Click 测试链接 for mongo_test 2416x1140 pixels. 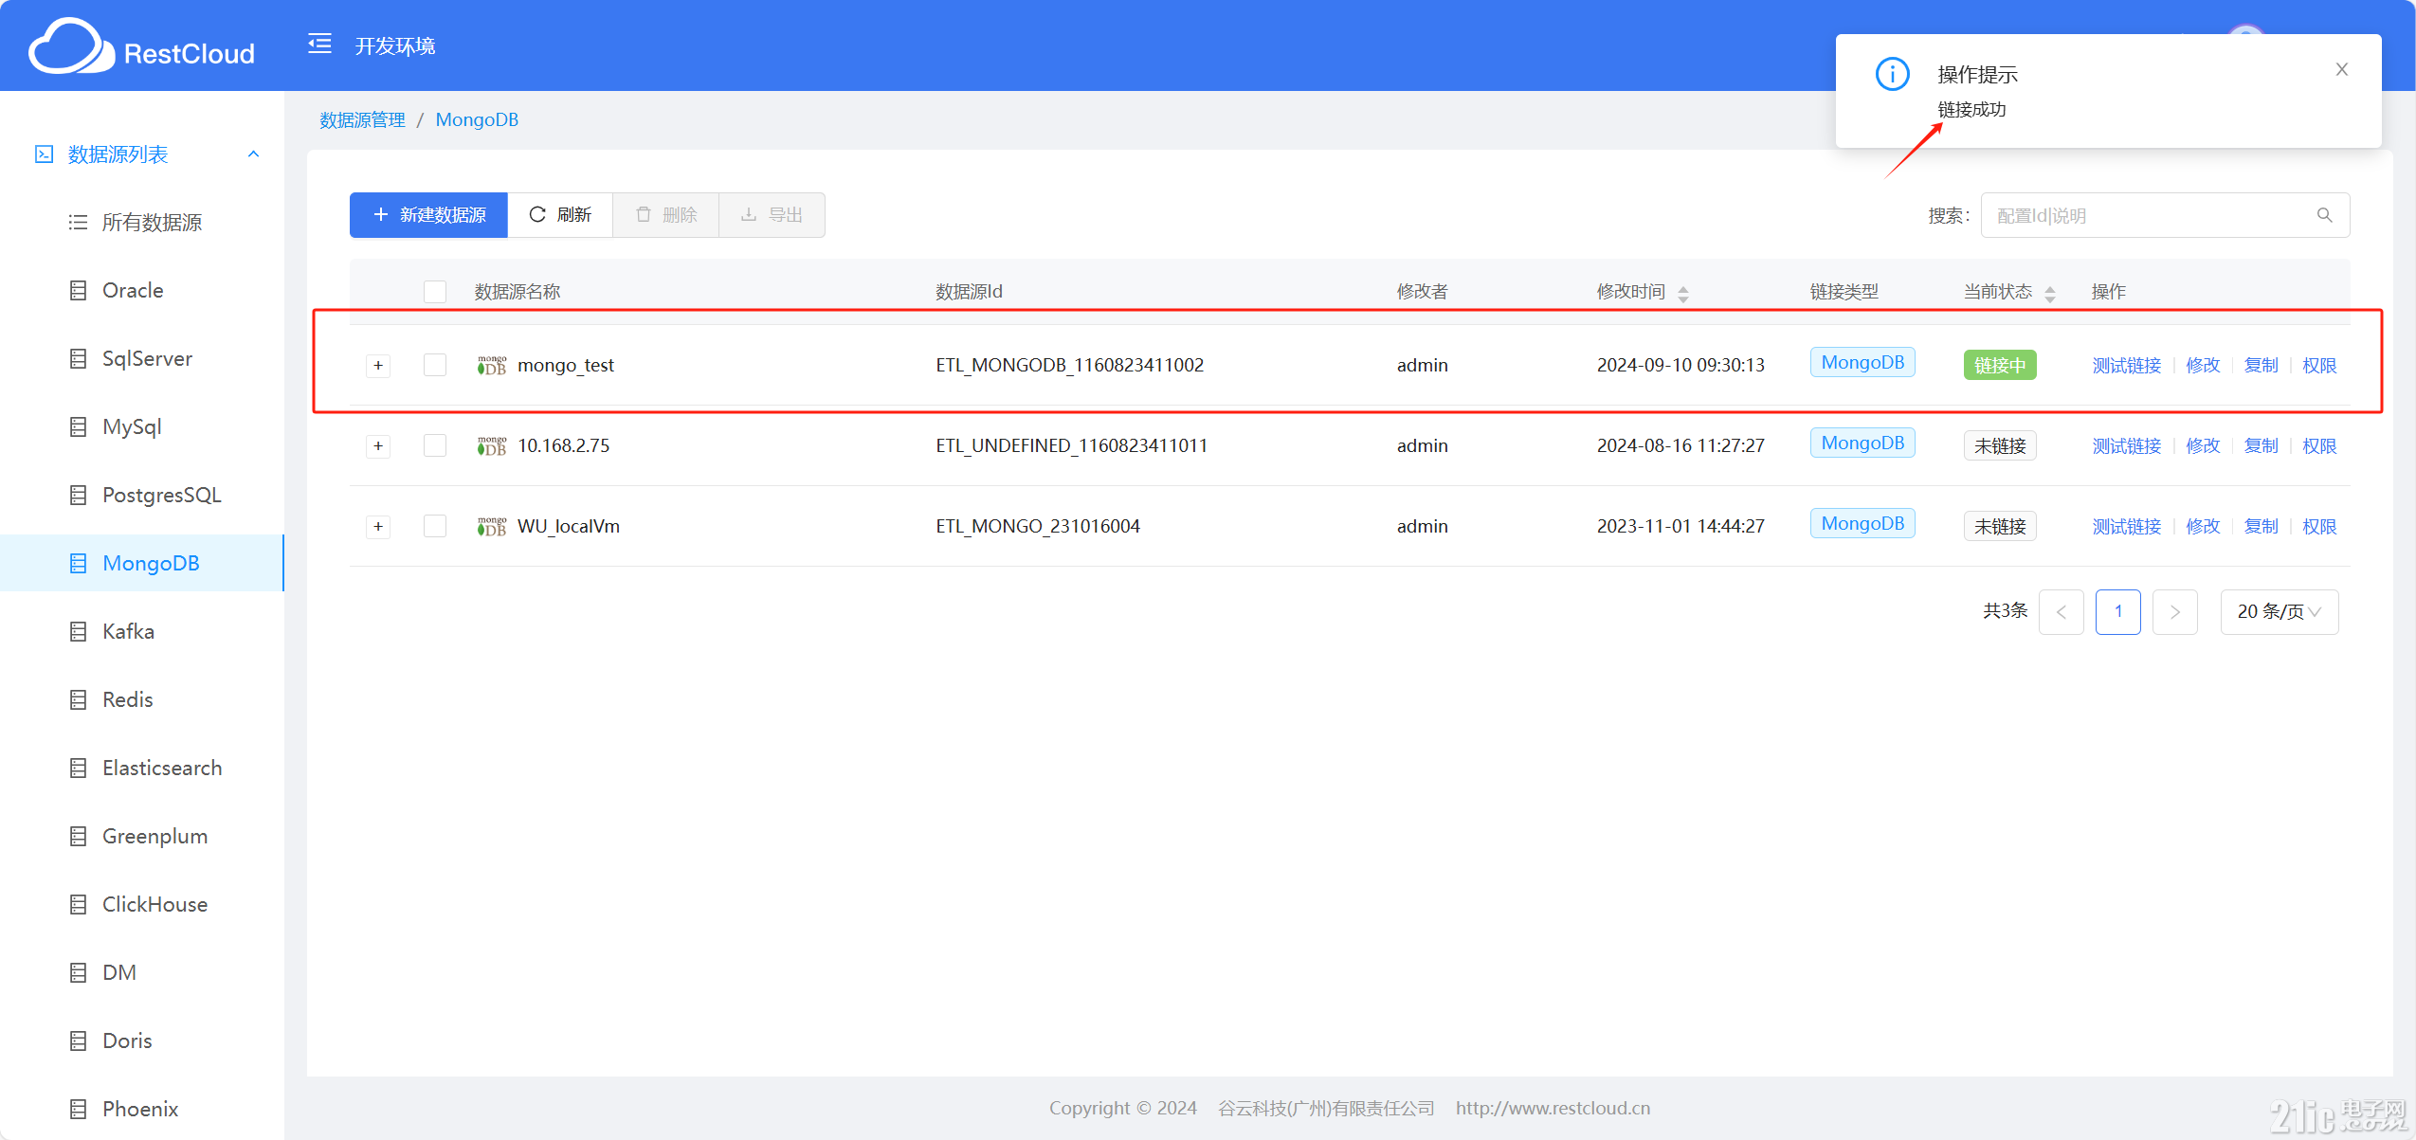(2126, 365)
